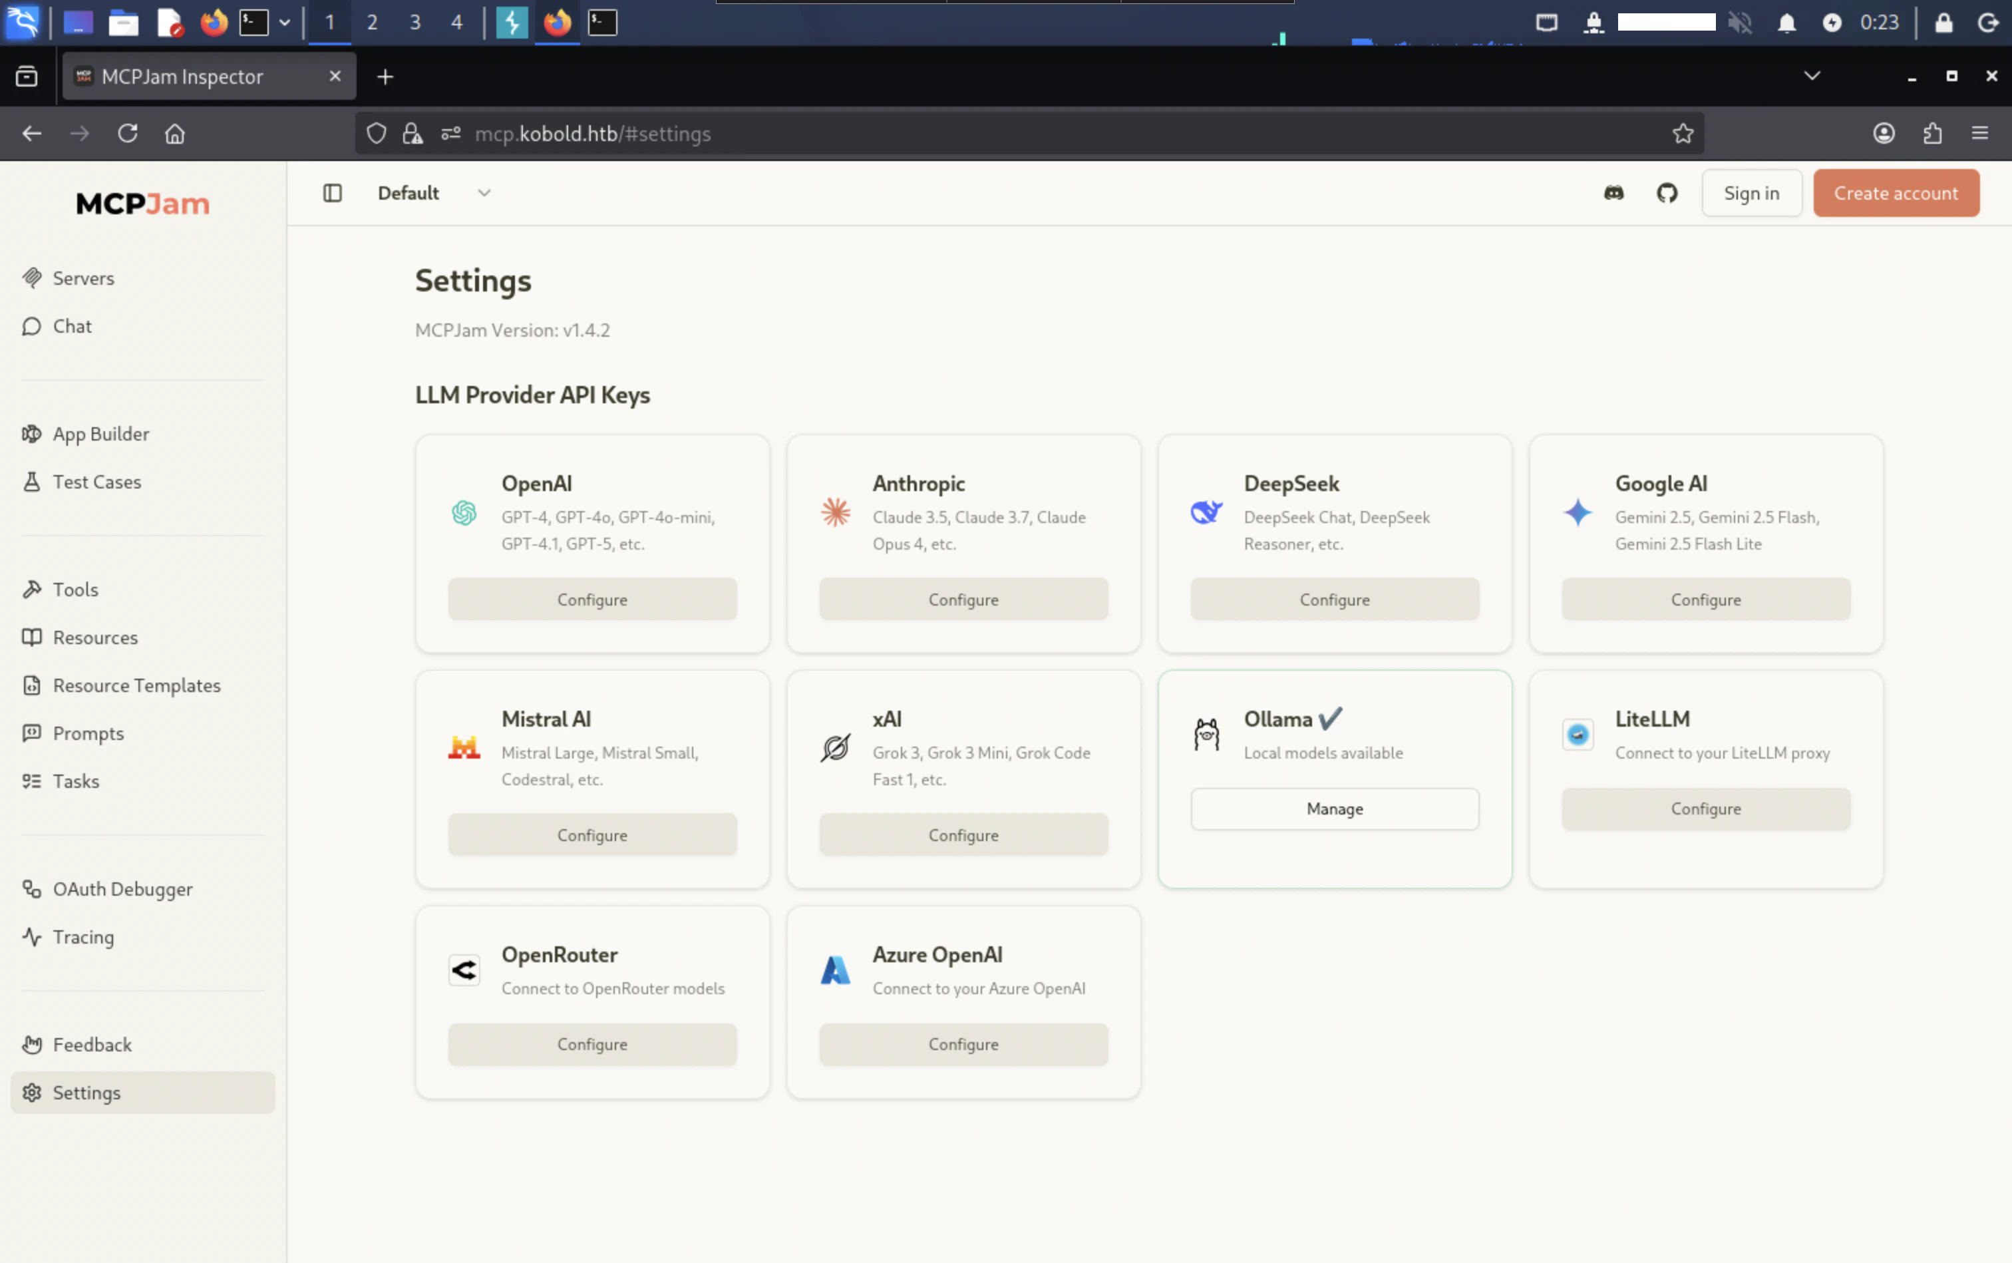
Task: Click the Resource Templates icon
Action: click(32, 686)
